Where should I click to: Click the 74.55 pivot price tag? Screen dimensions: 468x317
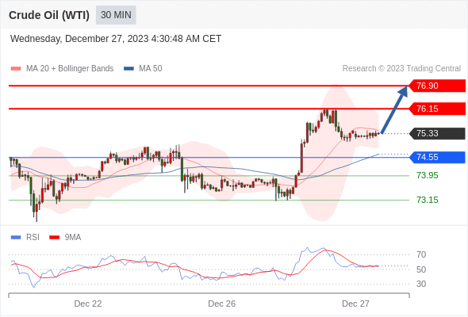tap(436, 157)
